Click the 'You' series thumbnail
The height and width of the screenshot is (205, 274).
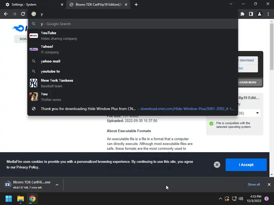(x=34, y=97)
